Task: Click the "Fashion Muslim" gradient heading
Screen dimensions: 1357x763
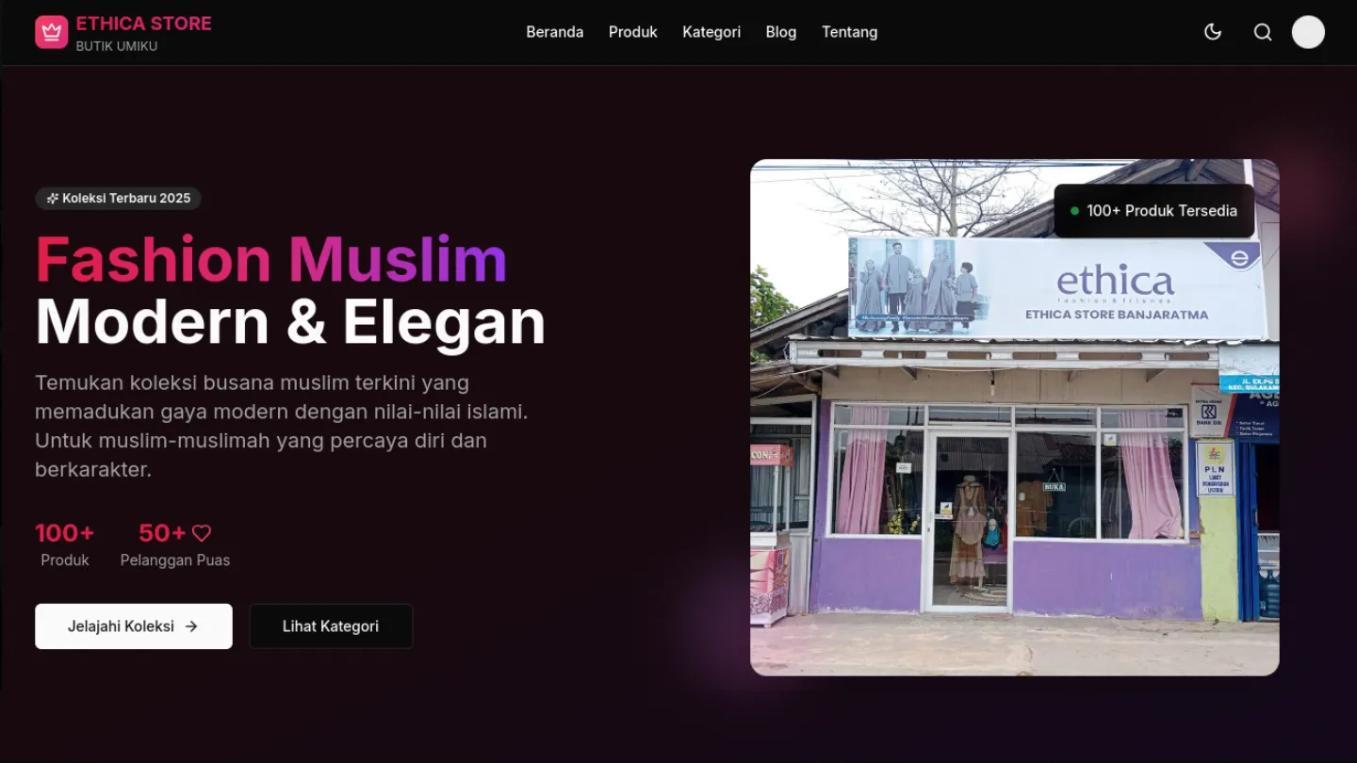Action: 271,259
